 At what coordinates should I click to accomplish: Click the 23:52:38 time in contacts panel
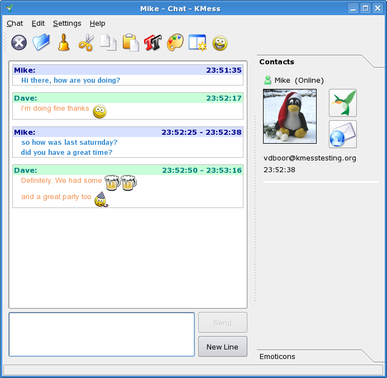(x=279, y=170)
